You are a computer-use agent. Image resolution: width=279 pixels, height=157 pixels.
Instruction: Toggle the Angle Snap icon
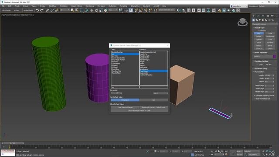coord(141,10)
